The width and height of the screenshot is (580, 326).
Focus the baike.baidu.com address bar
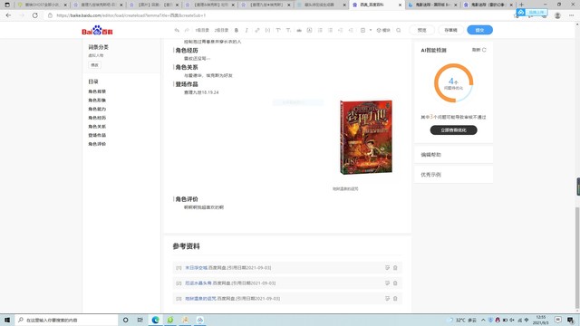pyautogui.click(x=277, y=15)
